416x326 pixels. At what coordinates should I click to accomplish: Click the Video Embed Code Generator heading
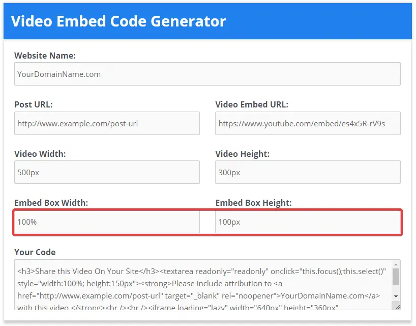118,21
